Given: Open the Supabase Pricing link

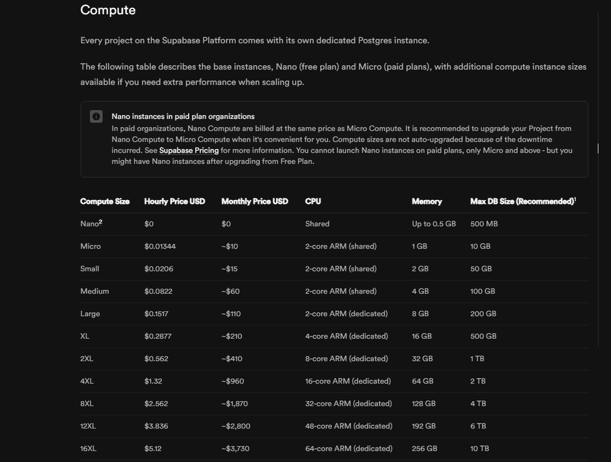Looking at the screenshot, I should click(x=189, y=150).
